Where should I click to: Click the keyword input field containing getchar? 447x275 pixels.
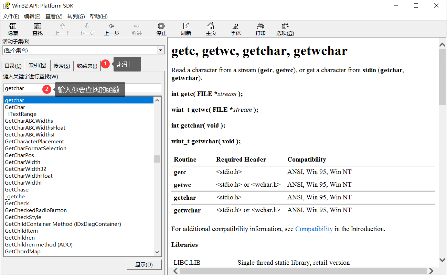(x=82, y=88)
